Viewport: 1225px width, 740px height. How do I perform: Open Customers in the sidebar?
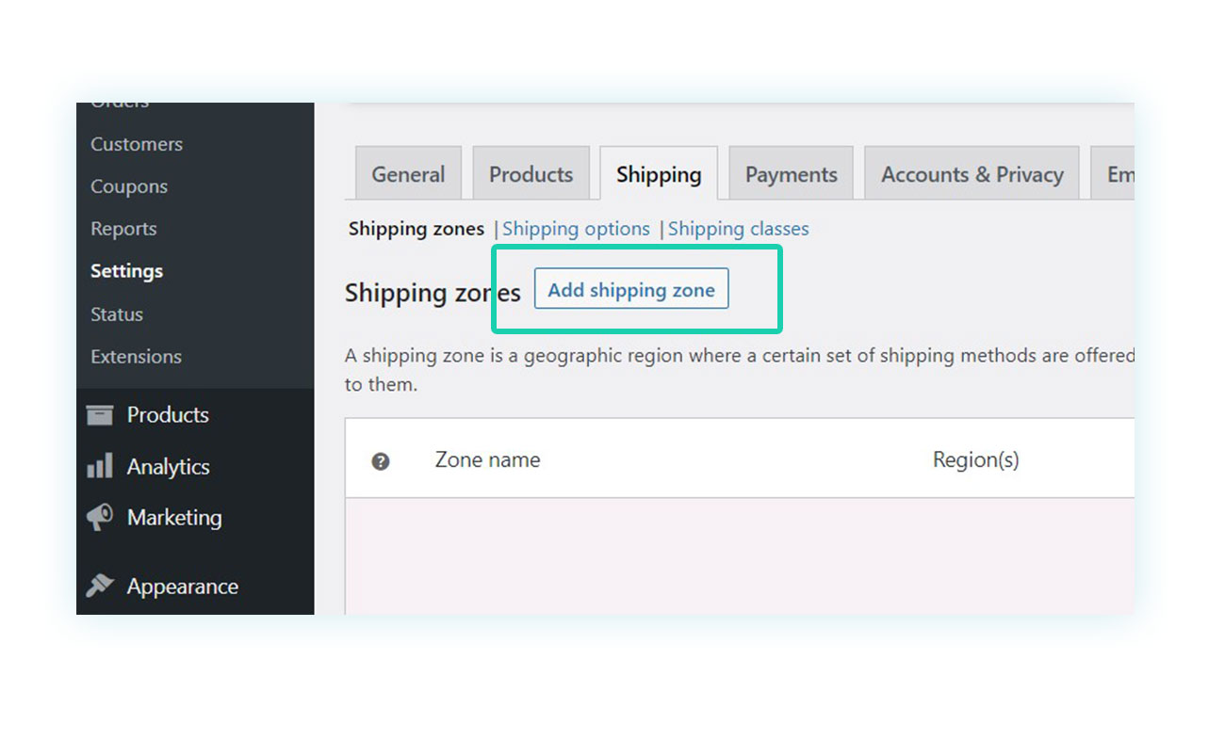click(137, 144)
